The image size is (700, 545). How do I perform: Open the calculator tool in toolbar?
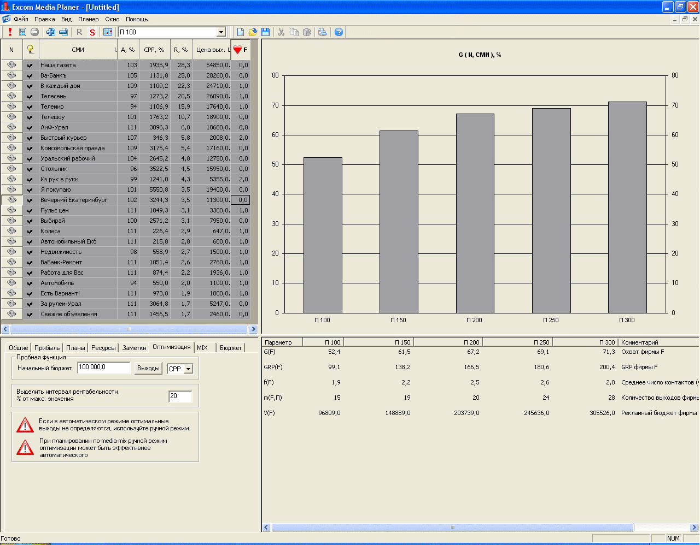point(22,32)
